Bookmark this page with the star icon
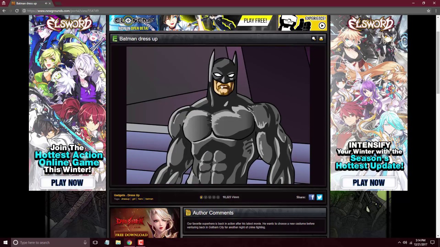Viewport: 440px width, 247px height. (428, 11)
